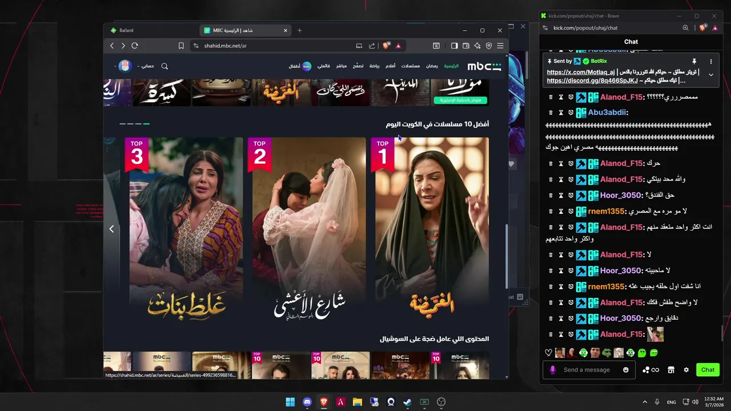
Task: Open أفلام movies menu item
Action: click(x=390, y=66)
